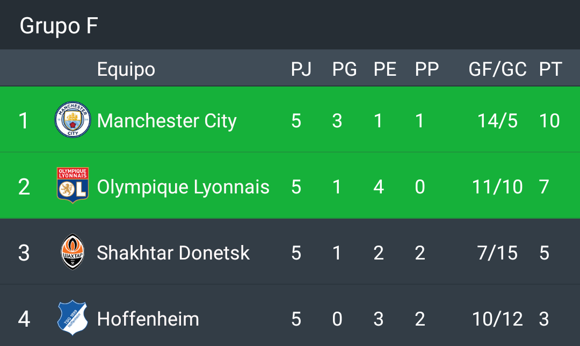Select the Shakhtar Donetsk team name
Image resolution: width=580 pixels, height=346 pixels.
coord(173,253)
